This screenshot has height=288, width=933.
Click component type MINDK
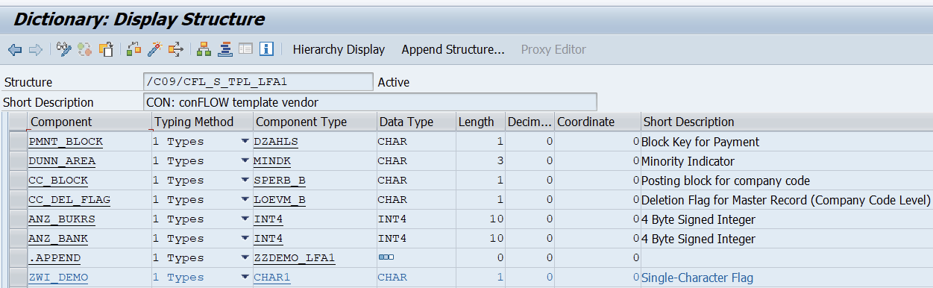click(271, 161)
